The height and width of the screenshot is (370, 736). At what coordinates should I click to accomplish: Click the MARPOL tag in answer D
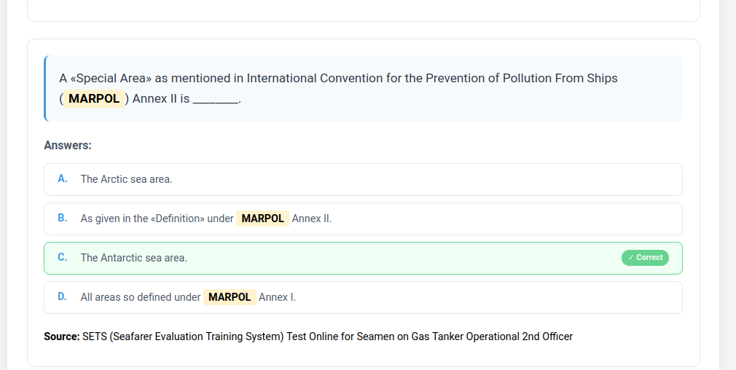click(x=230, y=297)
